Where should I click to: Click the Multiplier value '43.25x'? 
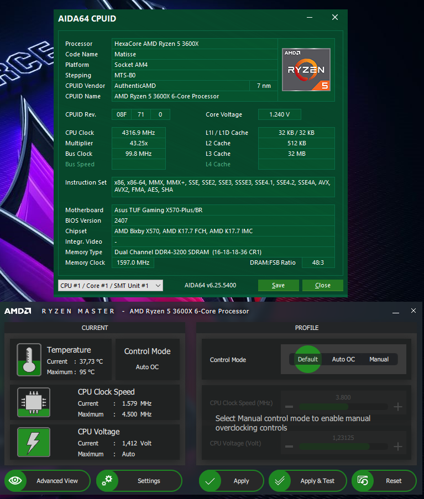138,143
